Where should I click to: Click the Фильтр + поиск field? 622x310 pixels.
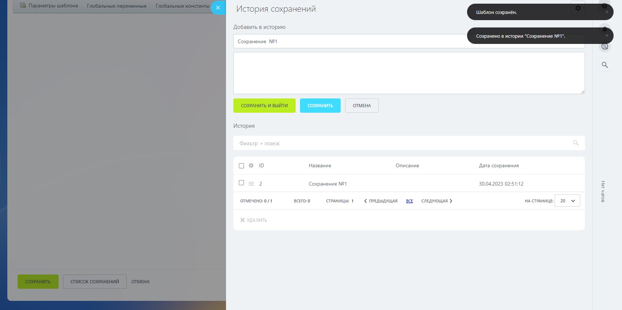coord(409,143)
